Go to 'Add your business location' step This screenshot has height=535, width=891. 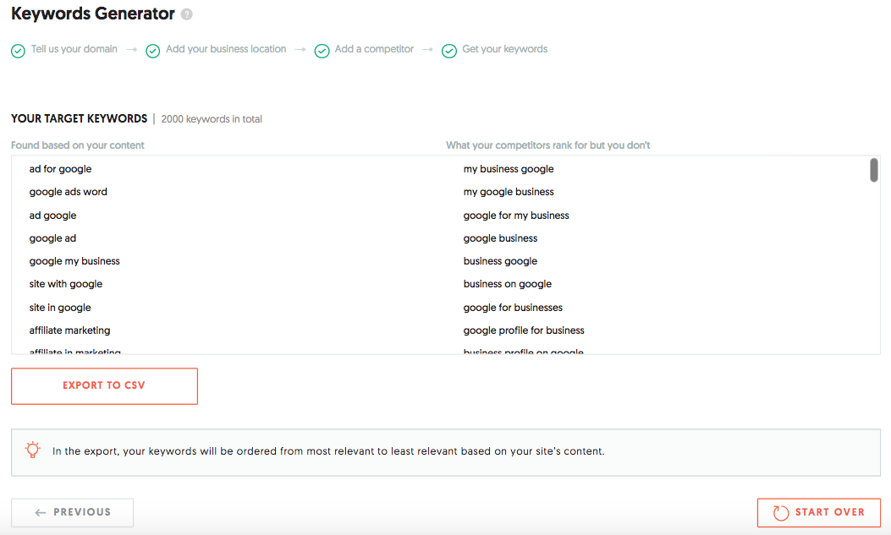226,49
